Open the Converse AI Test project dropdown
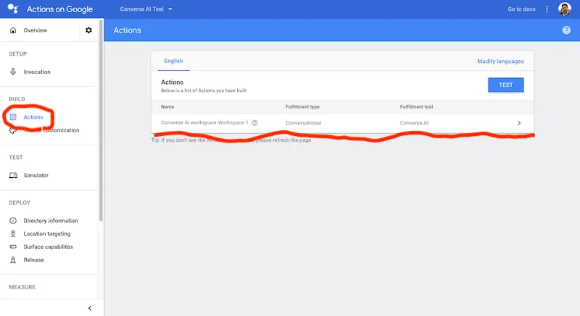 point(146,9)
